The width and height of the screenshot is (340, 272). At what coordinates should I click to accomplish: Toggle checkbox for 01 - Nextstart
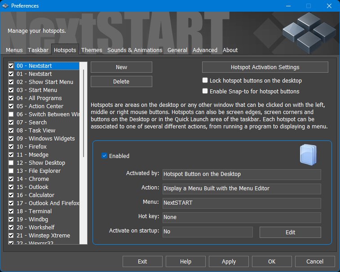point(11,74)
